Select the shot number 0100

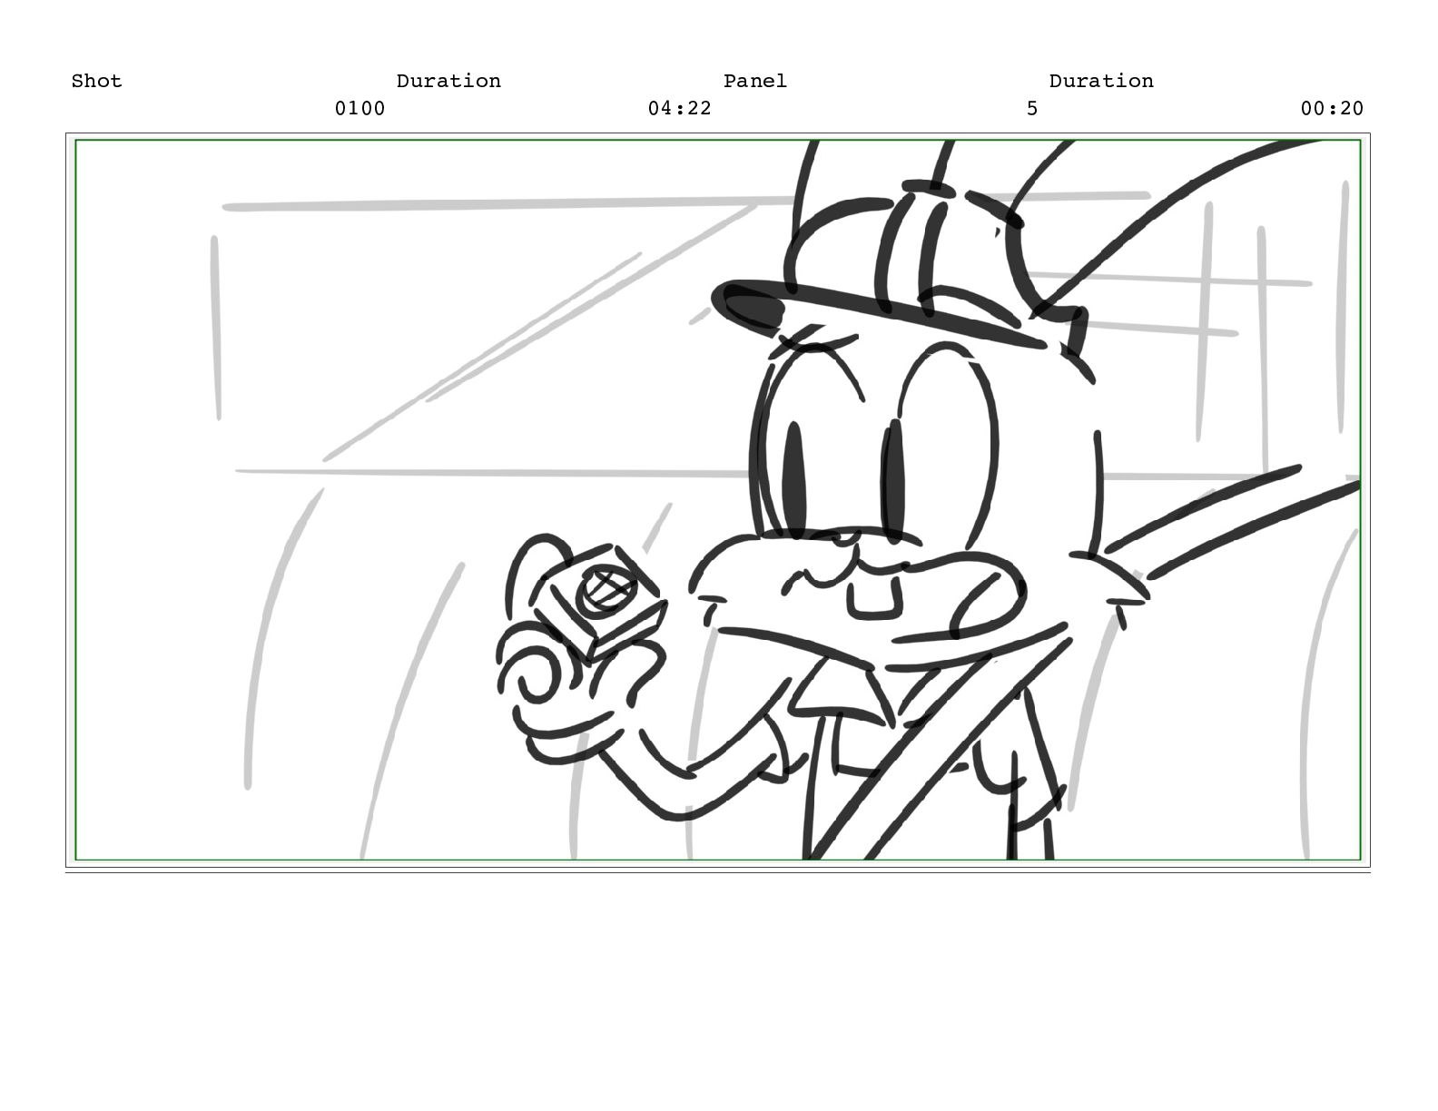pos(359,108)
